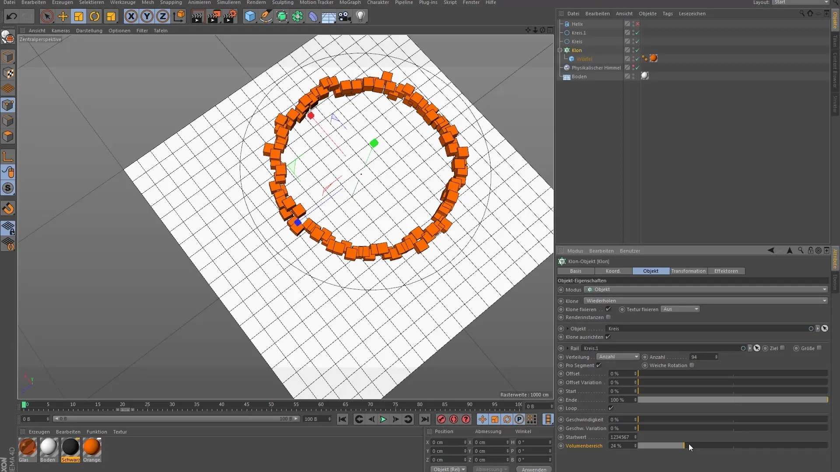Open the Klone Wiederholen dropdown
Viewport: 840px width, 472px height.
click(706, 301)
